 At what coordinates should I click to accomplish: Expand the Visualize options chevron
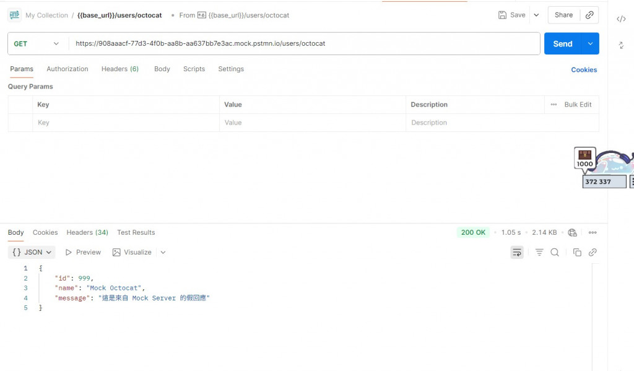pos(163,252)
